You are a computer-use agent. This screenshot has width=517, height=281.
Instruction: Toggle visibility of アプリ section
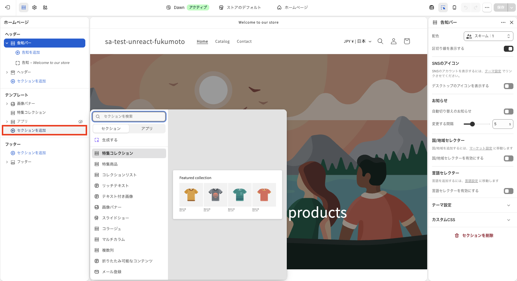pyautogui.click(x=81, y=122)
